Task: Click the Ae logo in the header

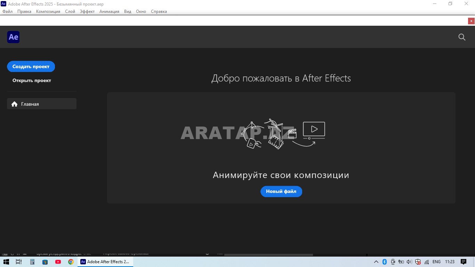Action: 13,37
